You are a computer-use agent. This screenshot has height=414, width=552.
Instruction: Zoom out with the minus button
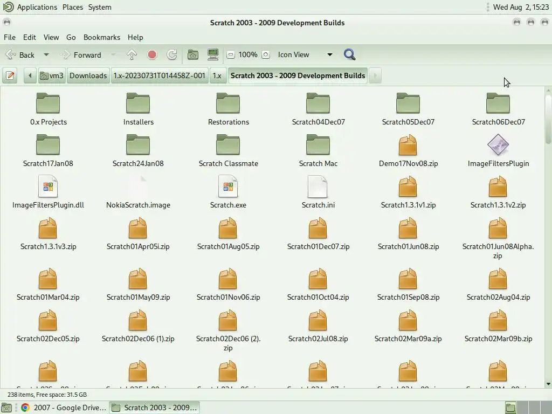[x=231, y=54]
